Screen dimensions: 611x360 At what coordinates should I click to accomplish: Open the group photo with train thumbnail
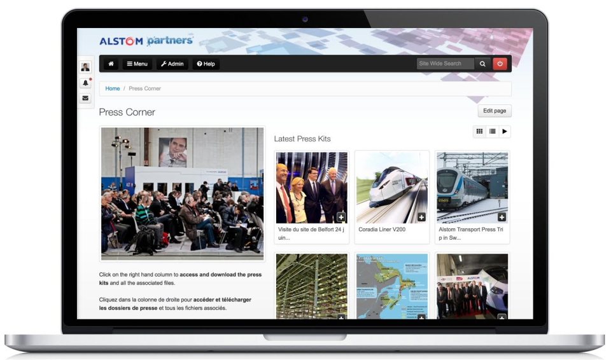pyautogui.click(x=472, y=286)
